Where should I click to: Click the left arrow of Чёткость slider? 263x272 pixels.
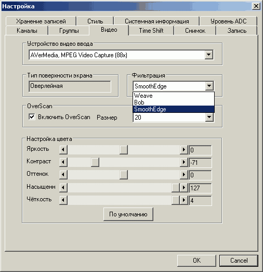pos(63,200)
